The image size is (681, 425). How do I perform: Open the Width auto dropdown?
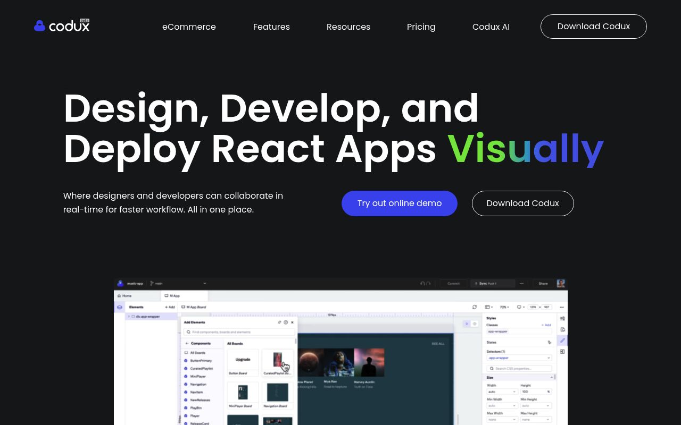click(502, 392)
